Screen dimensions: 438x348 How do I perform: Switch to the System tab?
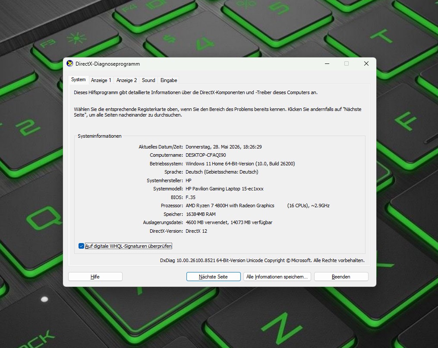pyautogui.click(x=79, y=80)
